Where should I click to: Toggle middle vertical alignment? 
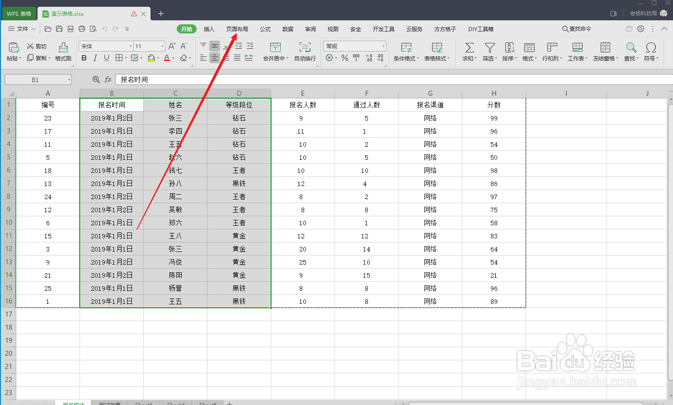click(x=215, y=46)
